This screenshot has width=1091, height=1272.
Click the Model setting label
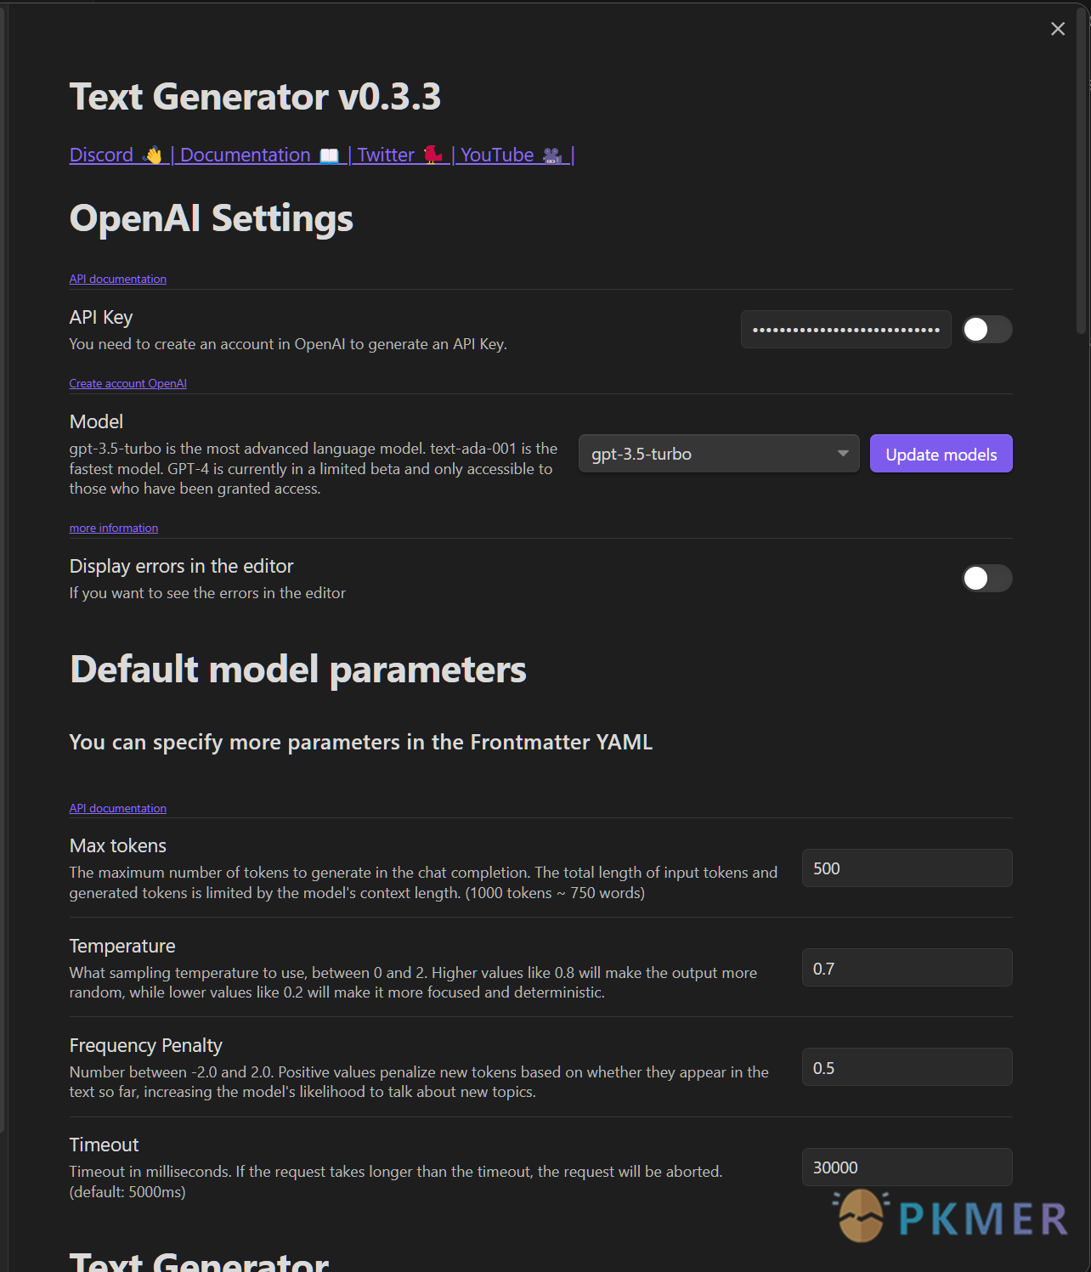96,421
